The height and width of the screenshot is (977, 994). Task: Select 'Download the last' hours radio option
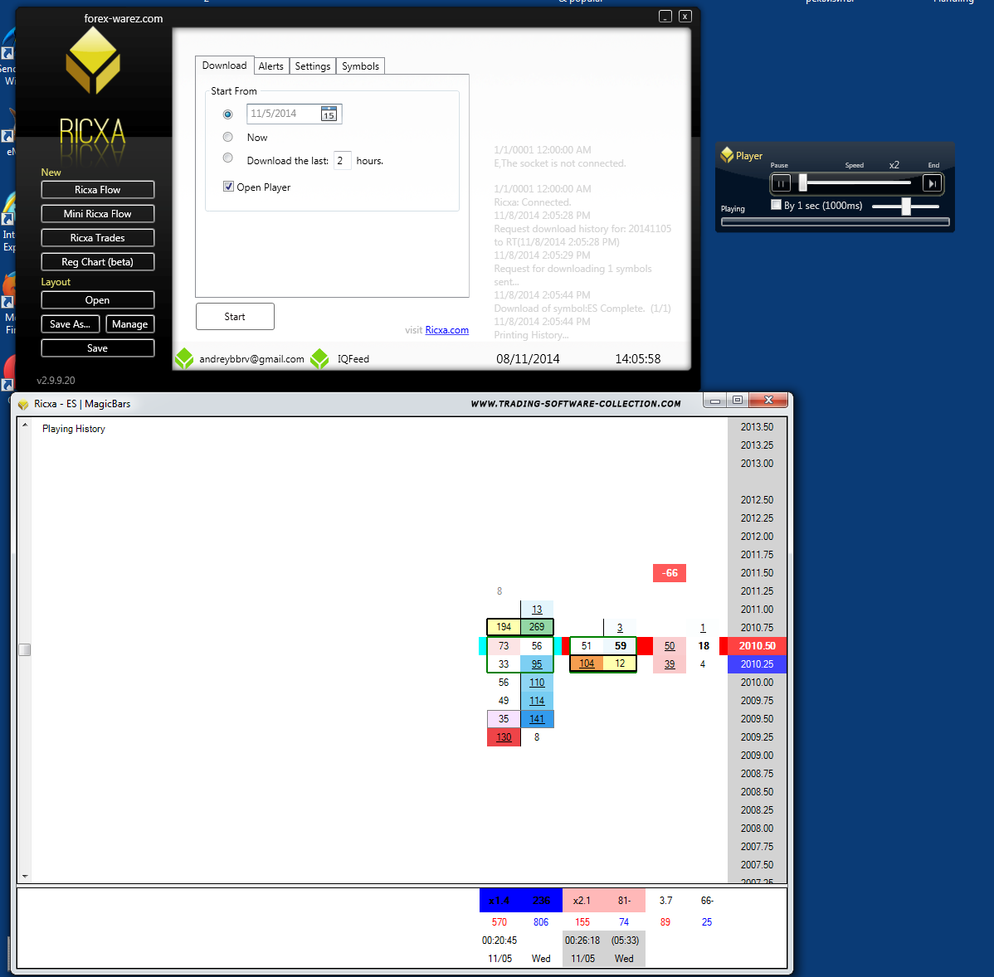[x=227, y=158]
